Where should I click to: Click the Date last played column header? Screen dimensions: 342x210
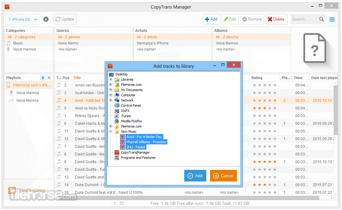(x=324, y=78)
